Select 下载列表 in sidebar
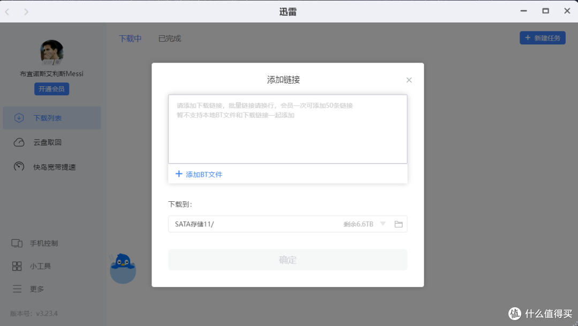This screenshot has height=326, width=578. pyautogui.click(x=51, y=118)
